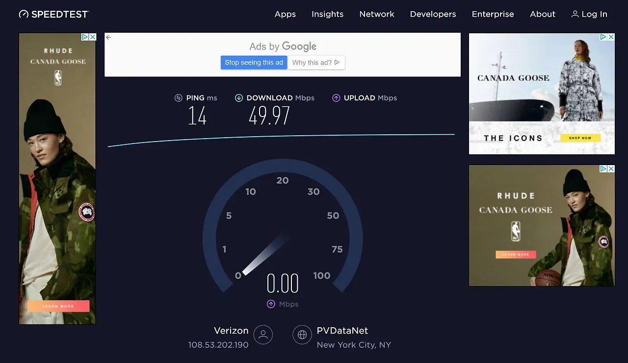
Task: Click the DOWNLOAD Mbps label
Action: coord(280,98)
